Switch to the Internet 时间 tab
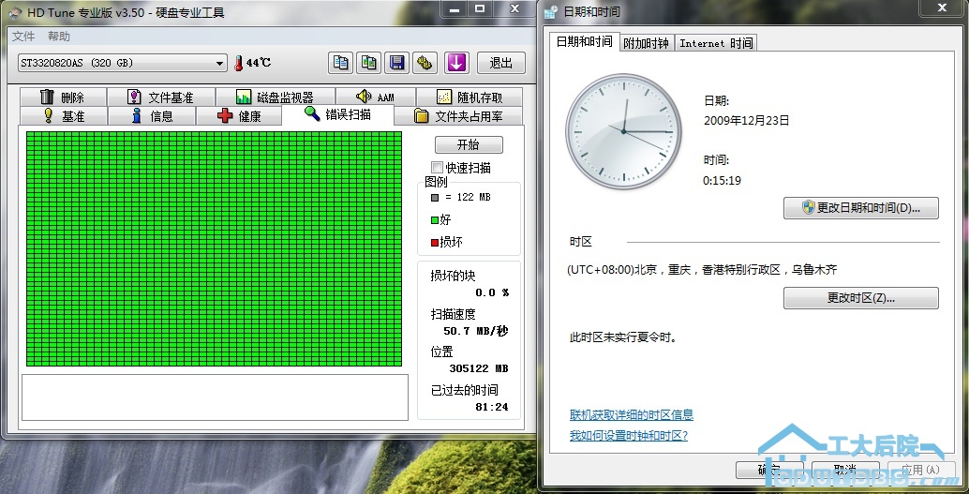Screen dimensions: 969x494 click(716, 43)
